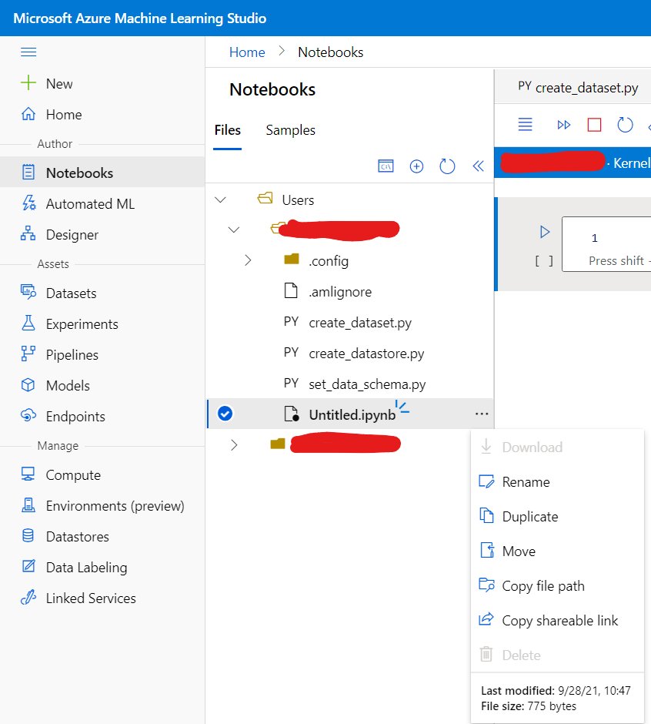Open create_datastore.py file
651x724 pixels.
tap(366, 354)
